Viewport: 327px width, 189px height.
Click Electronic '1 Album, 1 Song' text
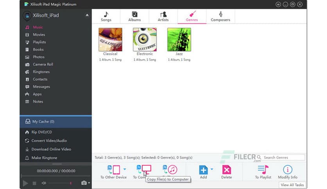[x=145, y=60]
